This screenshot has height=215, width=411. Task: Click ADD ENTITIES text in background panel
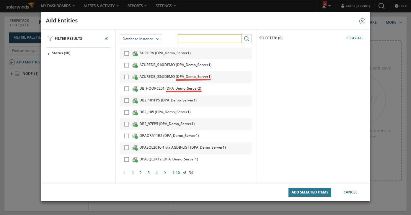[x=28, y=62]
